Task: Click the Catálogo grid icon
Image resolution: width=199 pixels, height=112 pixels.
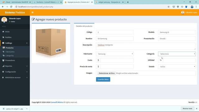Action: pyautogui.click(x=3, y=43)
